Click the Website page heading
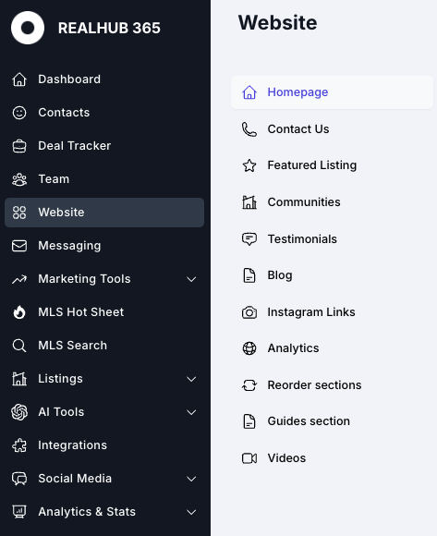The height and width of the screenshot is (536, 437). pyautogui.click(x=277, y=23)
